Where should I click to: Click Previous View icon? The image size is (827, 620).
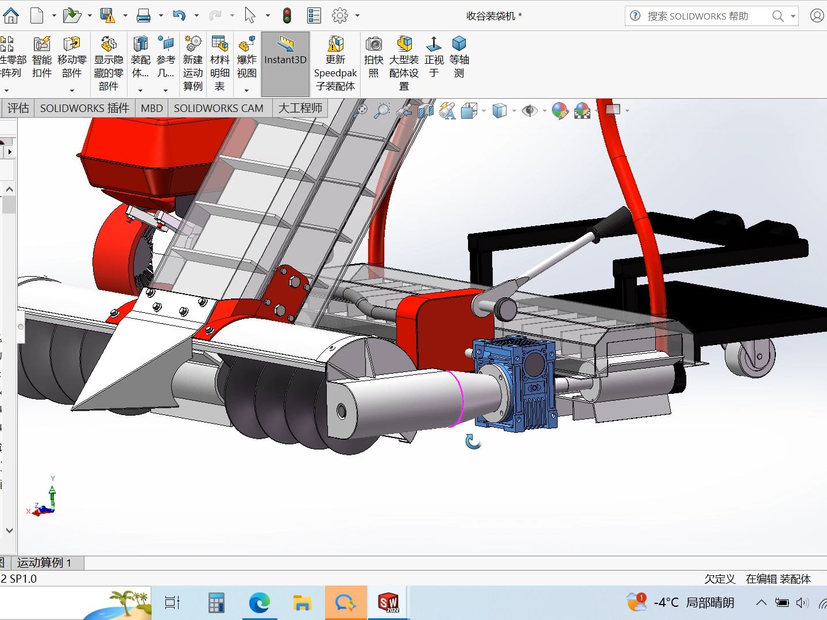pos(404,110)
